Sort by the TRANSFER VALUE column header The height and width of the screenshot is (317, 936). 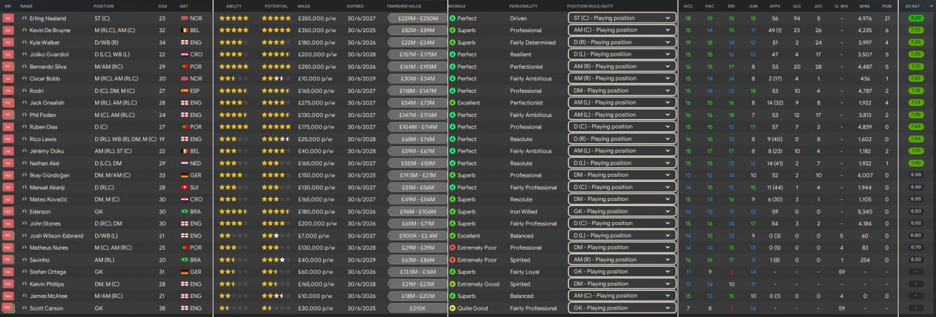(x=404, y=6)
